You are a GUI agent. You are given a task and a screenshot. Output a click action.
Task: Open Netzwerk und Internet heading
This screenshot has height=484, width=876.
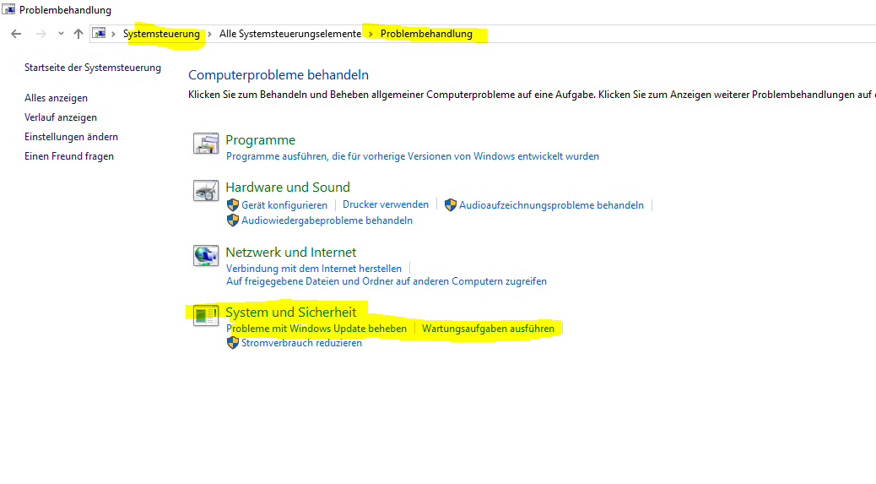290,252
